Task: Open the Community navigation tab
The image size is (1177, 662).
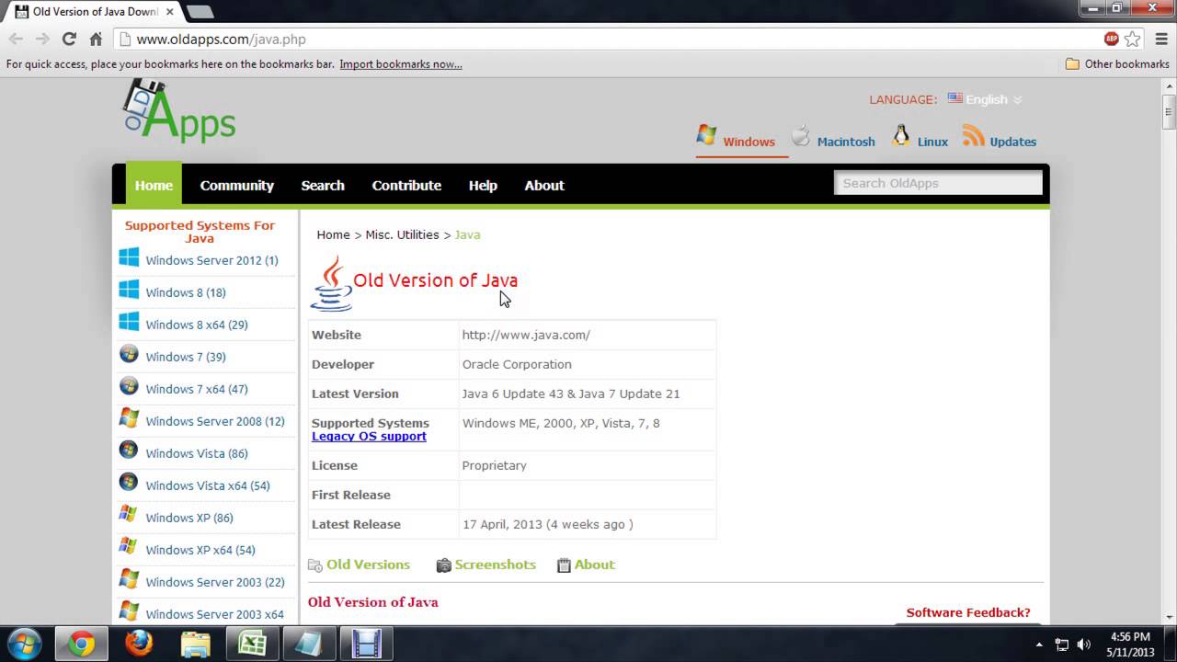Action: point(237,185)
